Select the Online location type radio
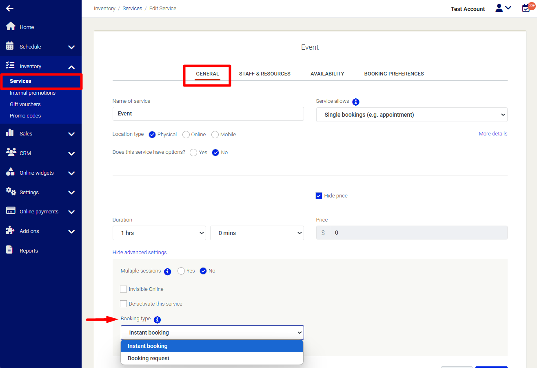The height and width of the screenshot is (368, 537). pyautogui.click(x=186, y=135)
